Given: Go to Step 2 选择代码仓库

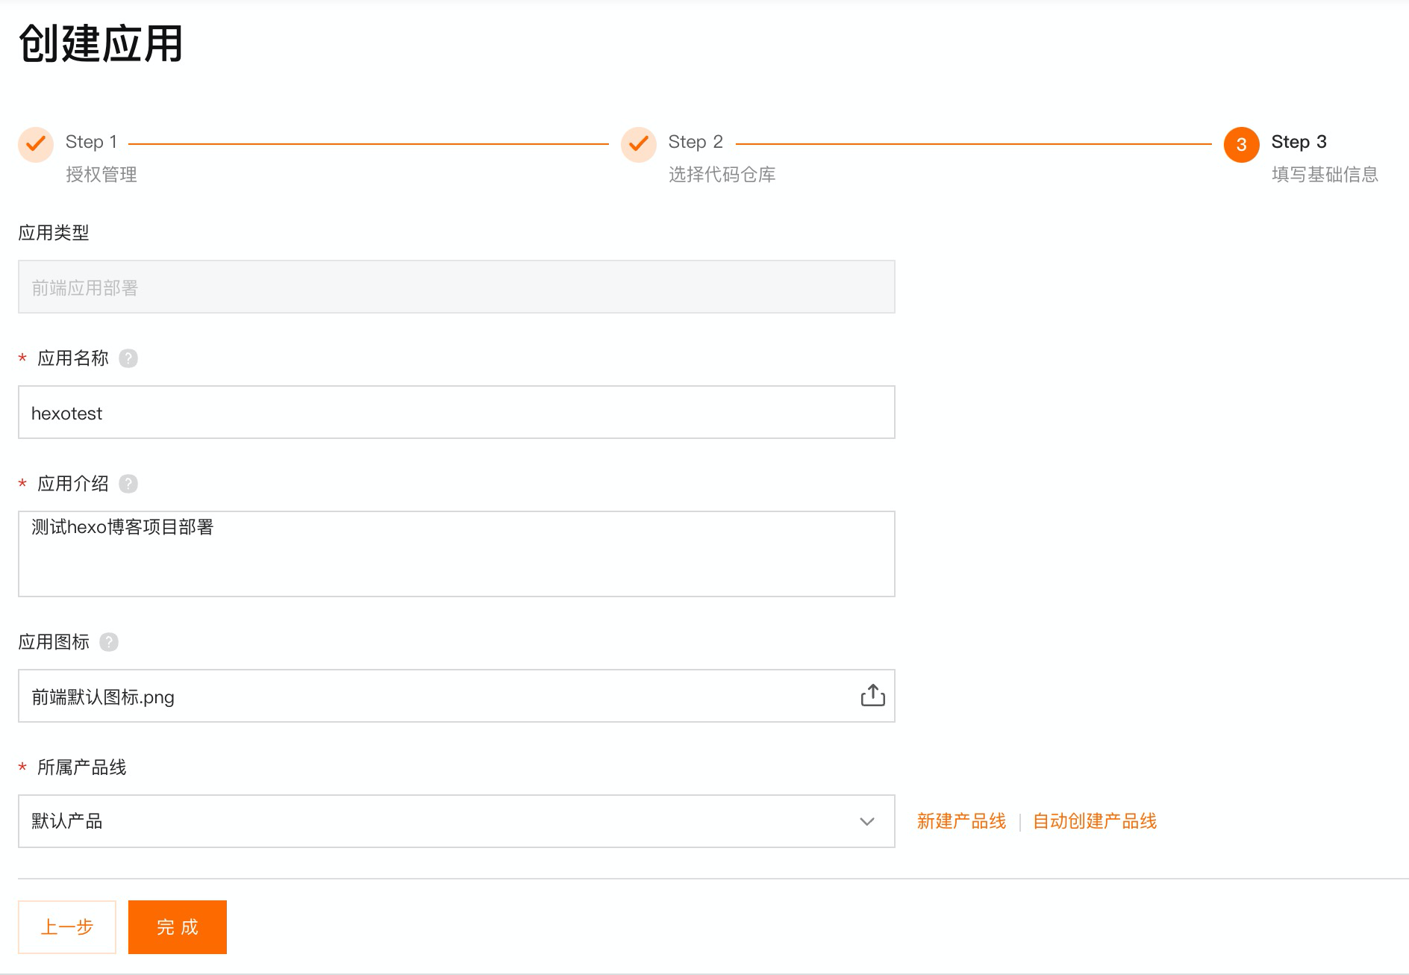Looking at the screenshot, I should click(721, 175).
